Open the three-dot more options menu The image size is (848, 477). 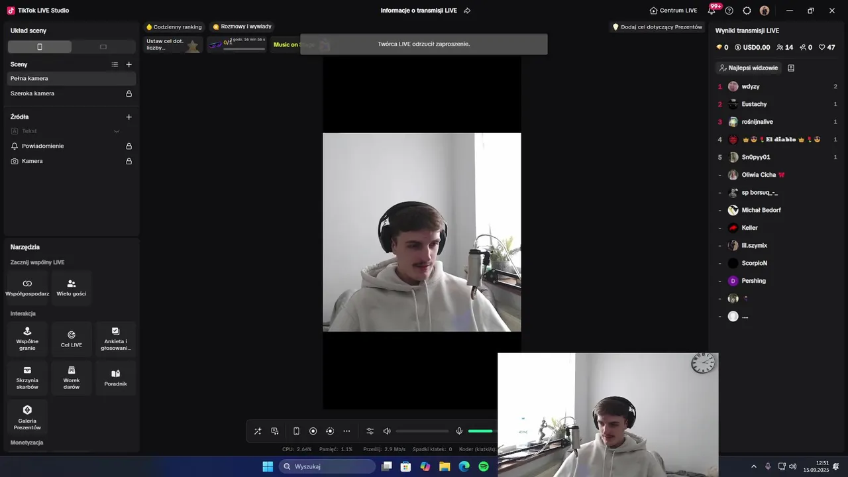click(x=346, y=431)
